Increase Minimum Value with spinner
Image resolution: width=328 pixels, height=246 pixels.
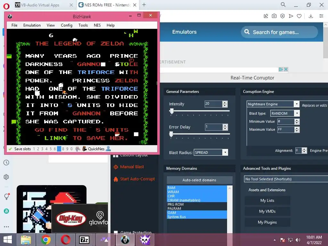point(297,120)
